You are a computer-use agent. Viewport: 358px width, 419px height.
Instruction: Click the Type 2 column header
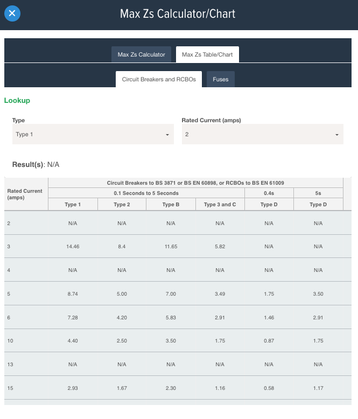[122, 205]
